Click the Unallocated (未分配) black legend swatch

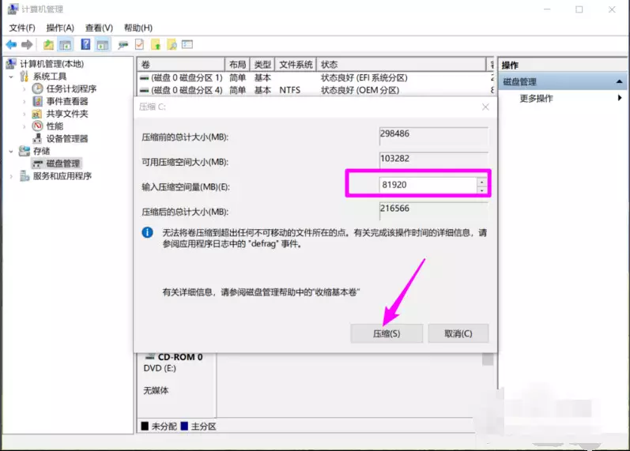point(145,426)
